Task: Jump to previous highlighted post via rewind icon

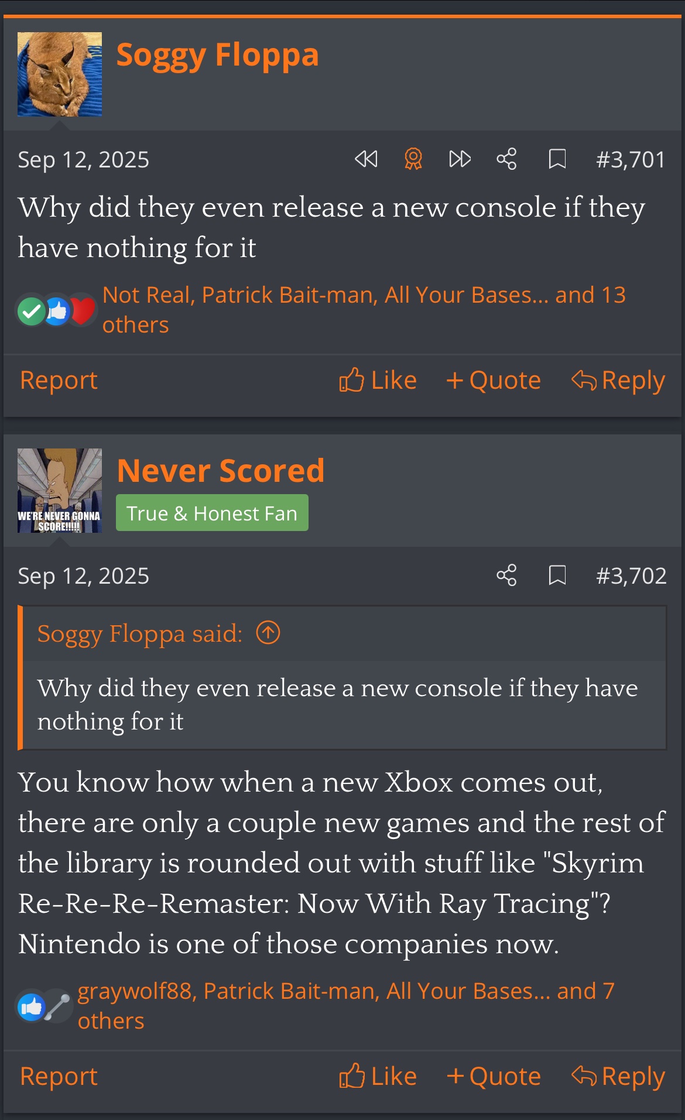Action: pos(367,159)
